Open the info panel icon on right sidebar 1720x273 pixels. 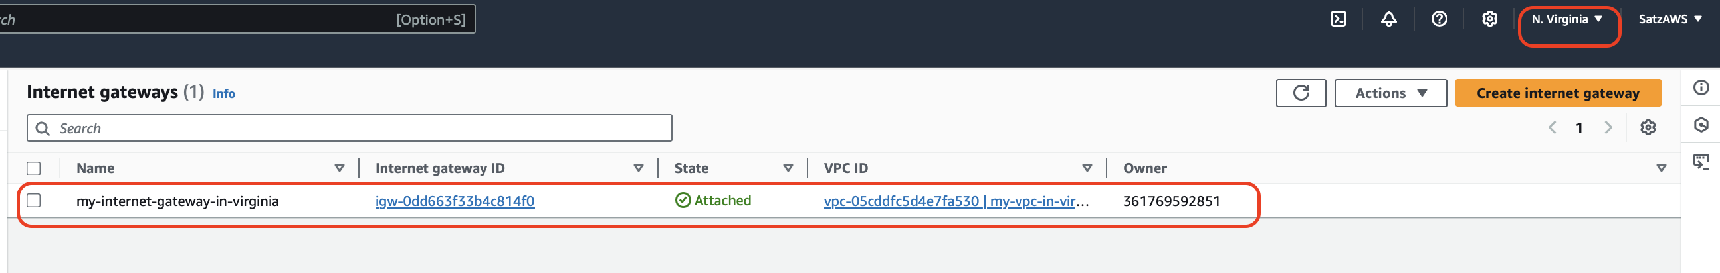coord(1701,88)
